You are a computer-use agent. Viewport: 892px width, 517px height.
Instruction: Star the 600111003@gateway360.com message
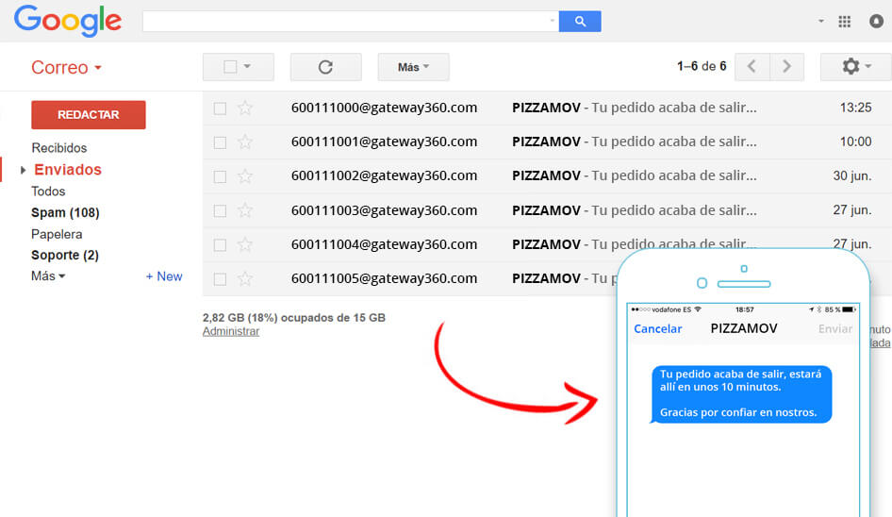click(245, 210)
